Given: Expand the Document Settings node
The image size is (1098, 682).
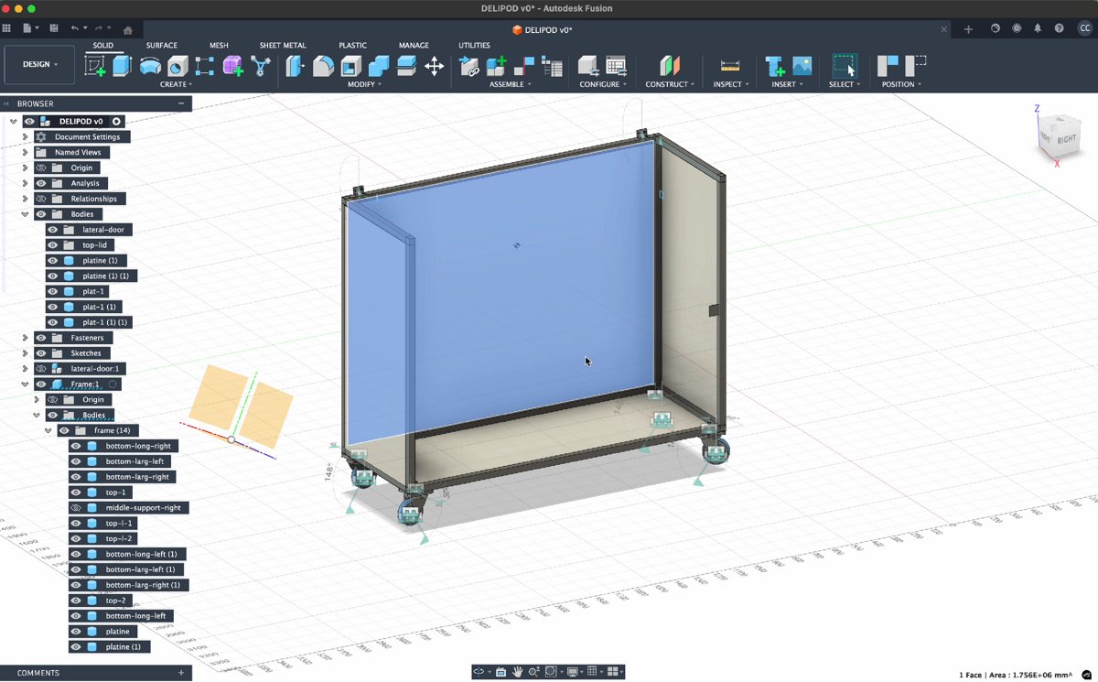Looking at the screenshot, I should tap(26, 137).
